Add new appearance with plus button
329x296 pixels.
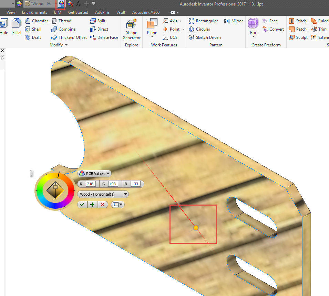coord(92,204)
